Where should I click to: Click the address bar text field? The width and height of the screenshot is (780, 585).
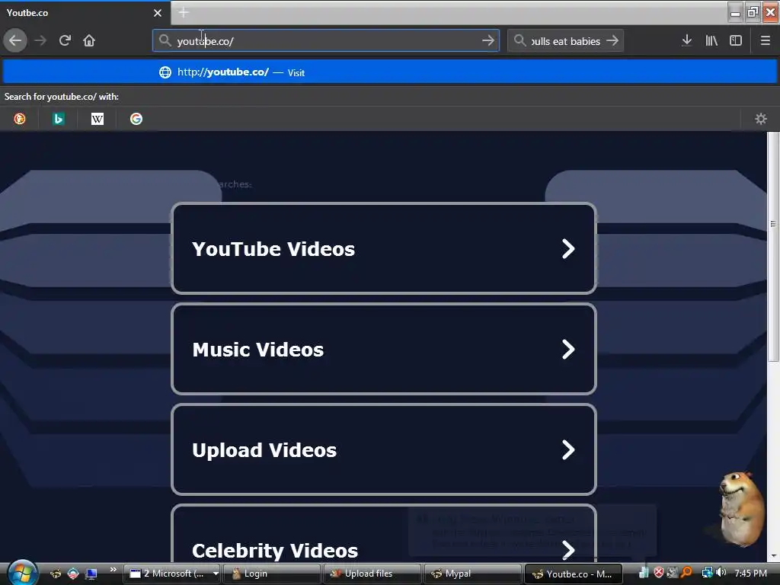326,41
